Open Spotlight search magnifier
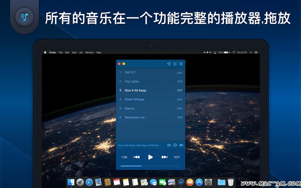Viewport: 301px width, 188px height. tap(251, 52)
